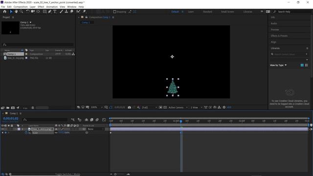This screenshot has width=313, height=176.
Task: Select the Unified Camera tool
Action: 33,12
